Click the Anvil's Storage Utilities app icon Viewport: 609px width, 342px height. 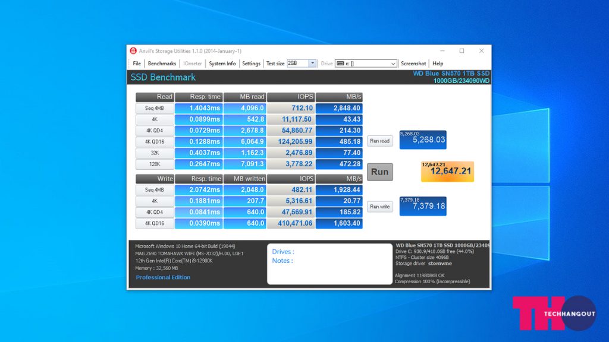click(x=133, y=51)
